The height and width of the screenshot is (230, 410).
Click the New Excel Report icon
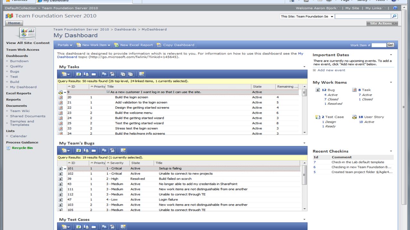116,45
